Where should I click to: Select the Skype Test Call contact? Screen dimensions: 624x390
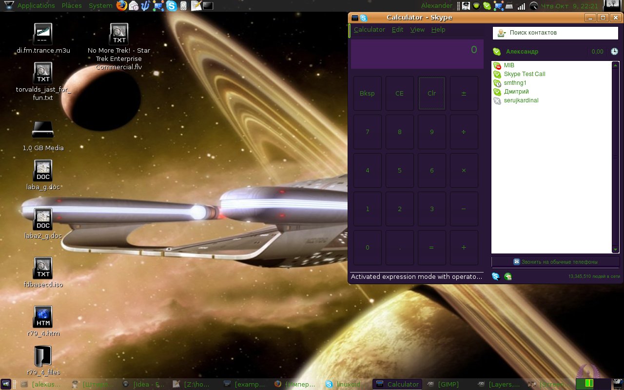pos(524,74)
